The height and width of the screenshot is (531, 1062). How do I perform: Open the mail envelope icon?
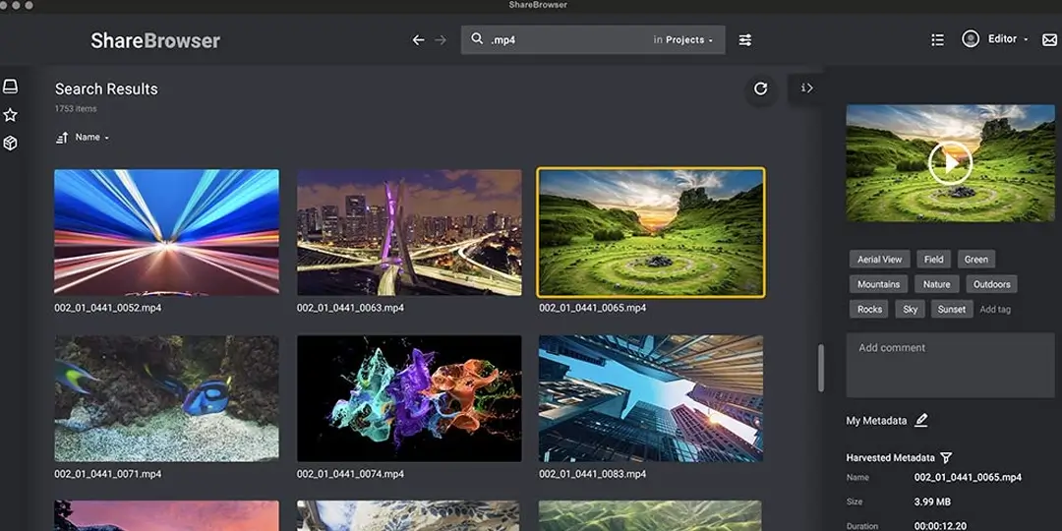[x=1049, y=39]
